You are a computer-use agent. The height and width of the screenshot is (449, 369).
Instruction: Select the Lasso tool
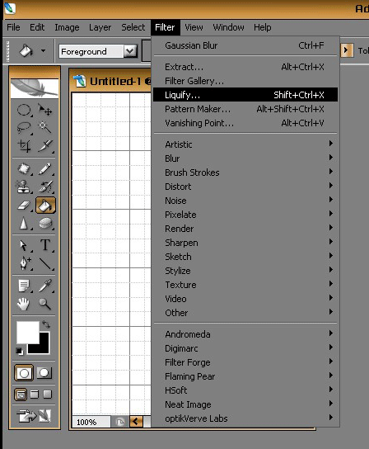click(24, 128)
